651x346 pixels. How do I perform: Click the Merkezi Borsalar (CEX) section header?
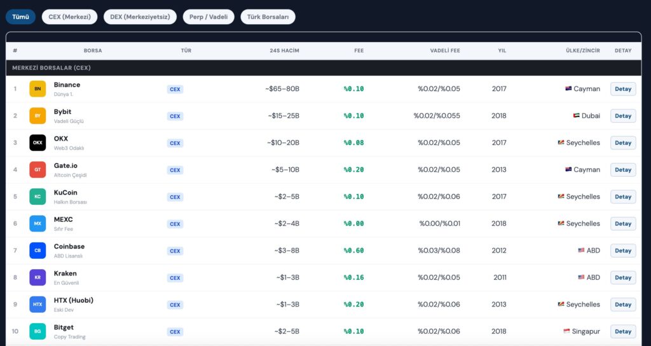pos(51,67)
